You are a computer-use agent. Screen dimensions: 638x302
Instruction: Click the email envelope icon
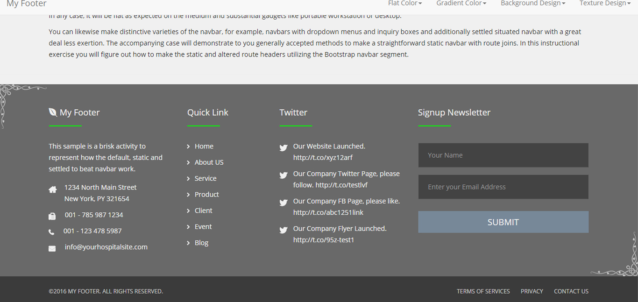point(52,248)
